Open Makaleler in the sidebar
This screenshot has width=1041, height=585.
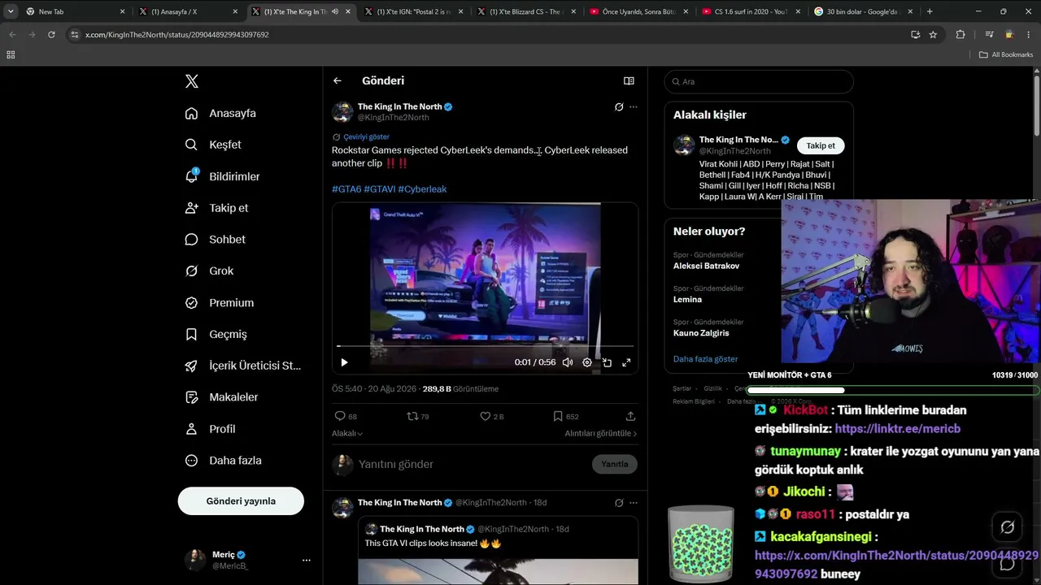point(221,397)
